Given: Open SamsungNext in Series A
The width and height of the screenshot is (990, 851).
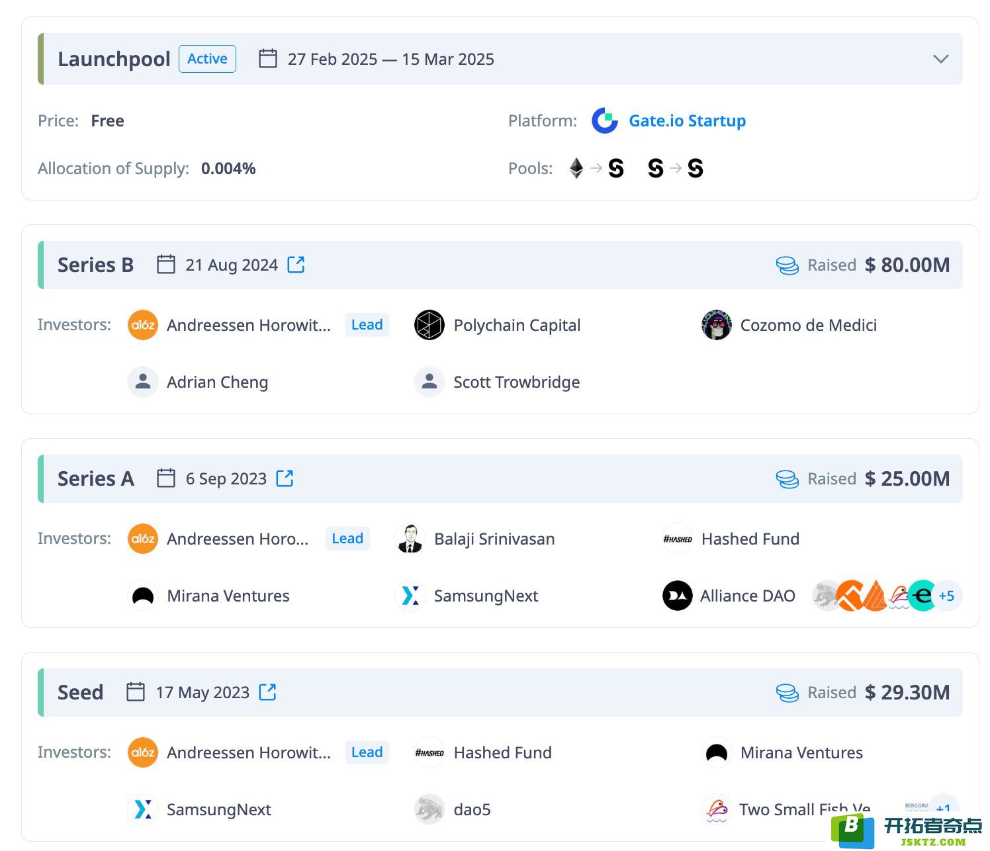Looking at the screenshot, I should [486, 596].
